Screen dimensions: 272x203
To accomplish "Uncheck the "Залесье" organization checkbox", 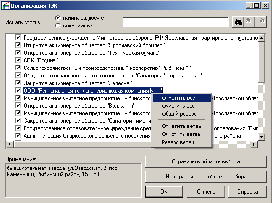I will point(18,83).
